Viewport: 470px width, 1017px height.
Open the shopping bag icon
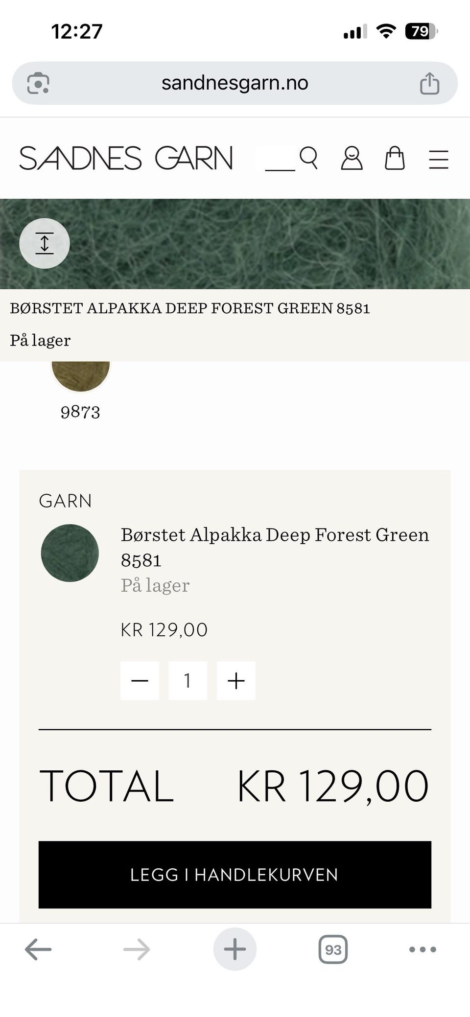click(x=395, y=158)
